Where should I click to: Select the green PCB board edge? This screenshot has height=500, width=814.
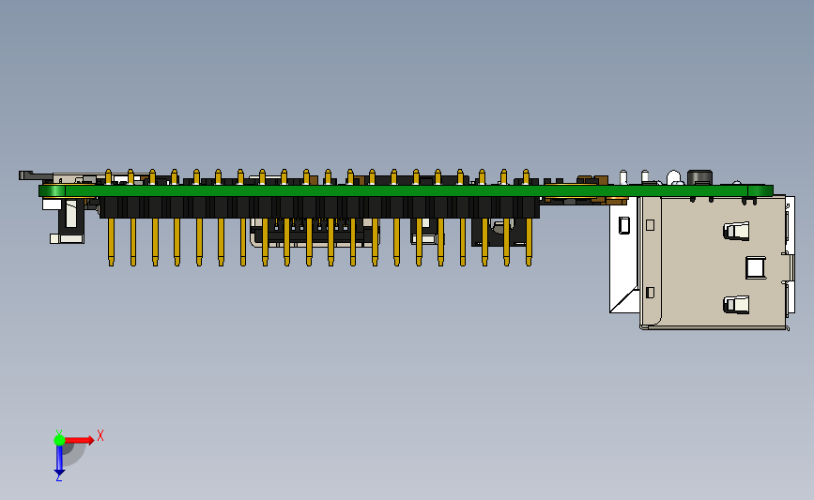pyautogui.click(x=406, y=190)
